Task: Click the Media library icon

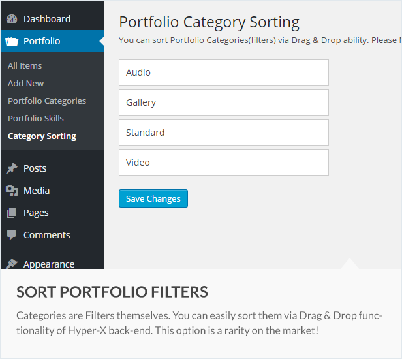Action: 12,191
